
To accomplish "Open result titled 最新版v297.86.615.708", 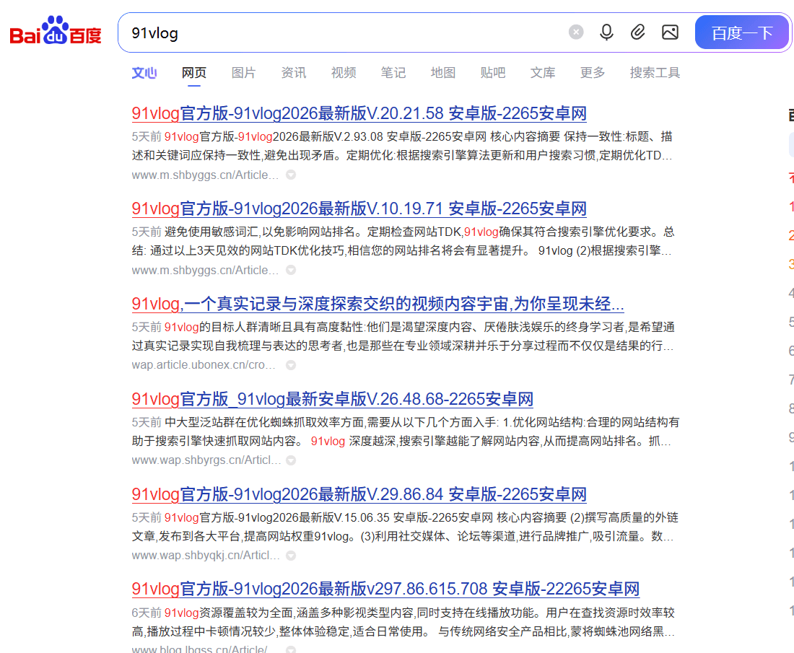I will tap(385, 590).
